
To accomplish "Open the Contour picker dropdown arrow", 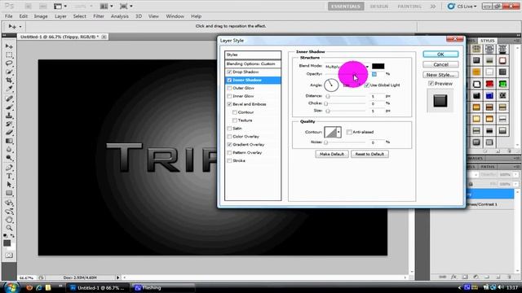I will coord(338,132).
